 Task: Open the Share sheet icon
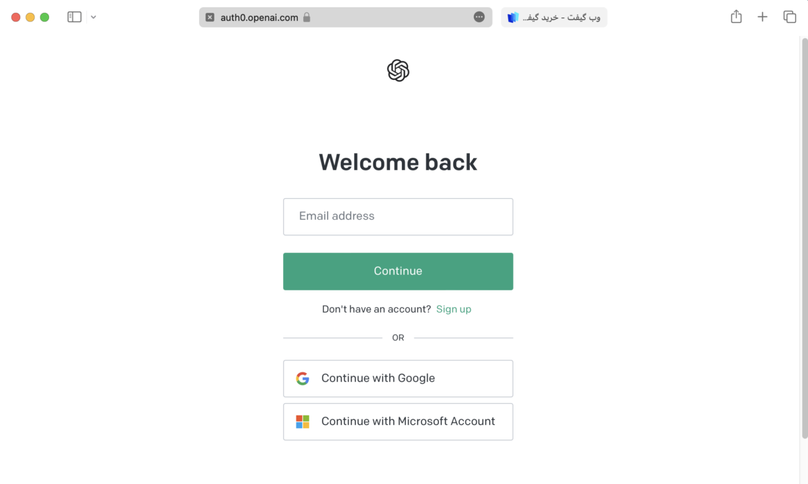(736, 17)
